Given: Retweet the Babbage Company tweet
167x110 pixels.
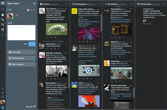Looking at the screenshot, I should pos(51,79).
